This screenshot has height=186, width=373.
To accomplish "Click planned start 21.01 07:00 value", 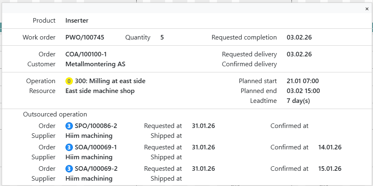I will tap(303, 81).
